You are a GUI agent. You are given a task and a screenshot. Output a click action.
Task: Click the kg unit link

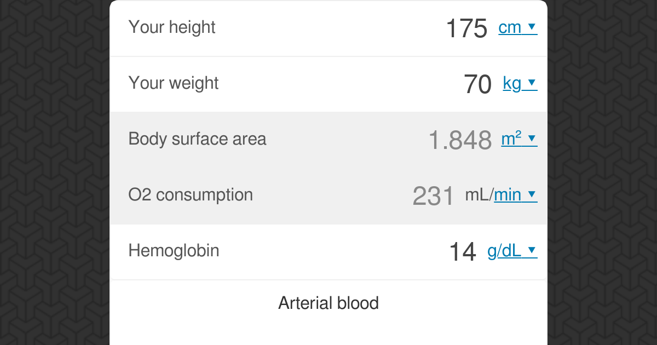pyautogui.click(x=512, y=83)
